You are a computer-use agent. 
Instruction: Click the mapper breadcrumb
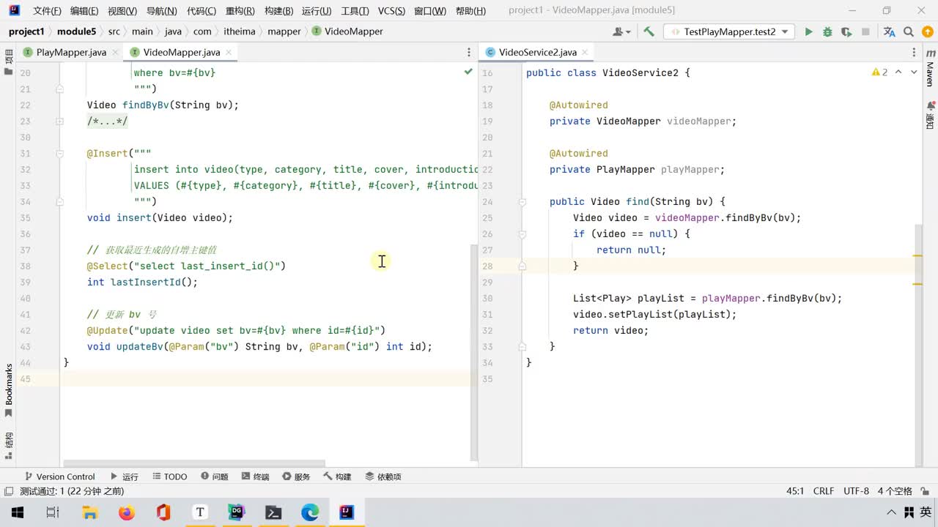tap(284, 31)
